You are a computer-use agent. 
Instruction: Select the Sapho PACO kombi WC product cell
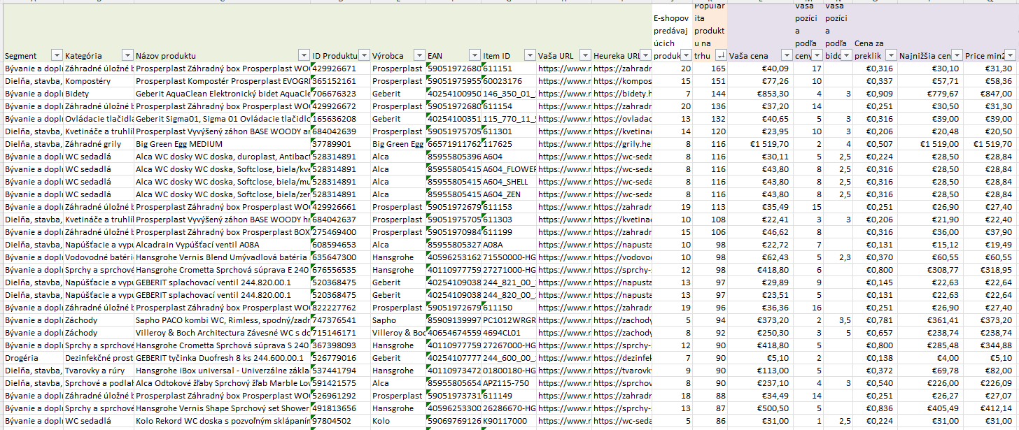pyautogui.click(x=221, y=320)
